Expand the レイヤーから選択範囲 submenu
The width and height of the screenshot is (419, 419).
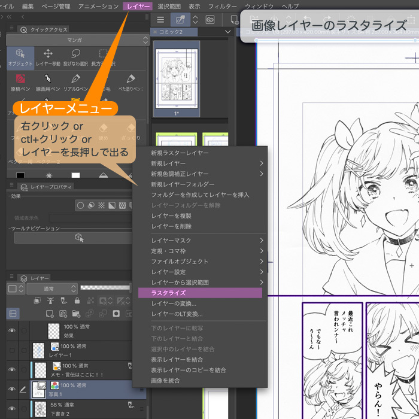pos(262,282)
